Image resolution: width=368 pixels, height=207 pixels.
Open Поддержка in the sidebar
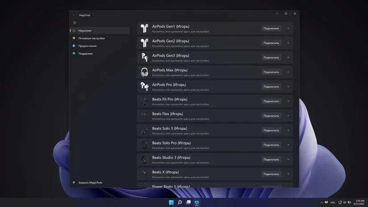click(86, 54)
